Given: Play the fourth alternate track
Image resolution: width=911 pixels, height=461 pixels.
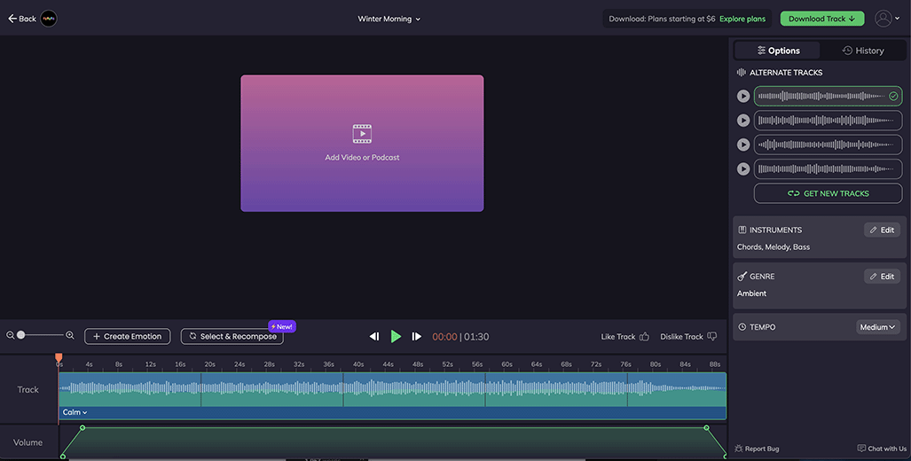Looking at the screenshot, I should point(743,169).
